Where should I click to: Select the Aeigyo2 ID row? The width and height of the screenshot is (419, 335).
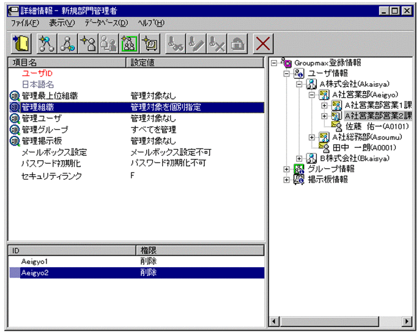click(x=136, y=273)
